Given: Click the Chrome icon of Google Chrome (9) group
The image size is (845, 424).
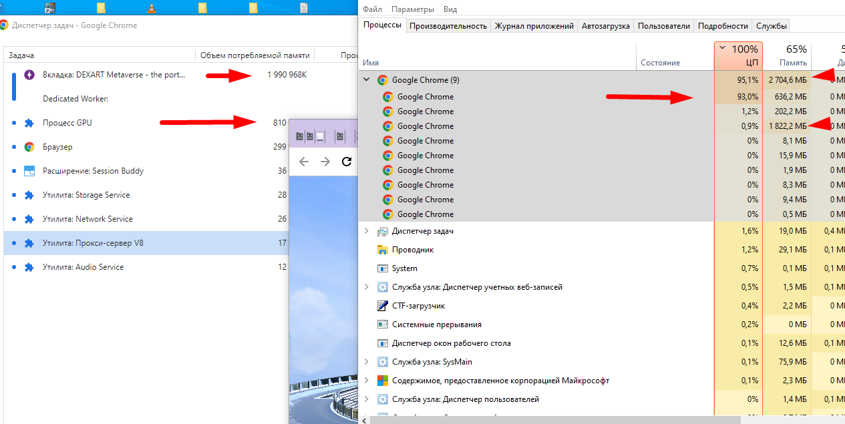Looking at the screenshot, I should [383, 80].
